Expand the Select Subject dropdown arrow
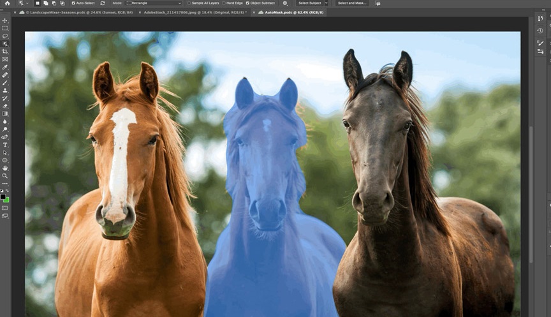The height and width of the screenshot is (317, 551). tap(326, 3)
